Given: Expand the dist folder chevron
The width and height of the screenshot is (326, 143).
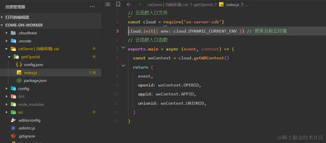Looking at the screenshot, I should (x=7, y=97).
